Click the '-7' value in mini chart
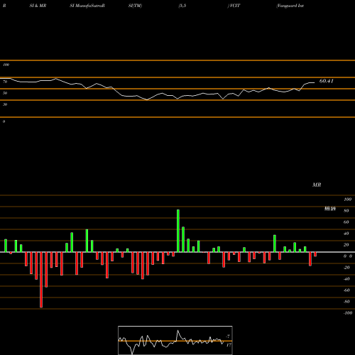Viewport: 355px width, 355px height. [x=228, y=337]
